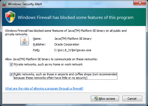Click the Oracle Corporation publisher value

67,44
